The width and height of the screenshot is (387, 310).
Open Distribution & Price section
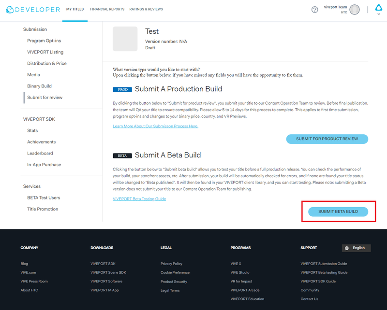coord(47,63)
